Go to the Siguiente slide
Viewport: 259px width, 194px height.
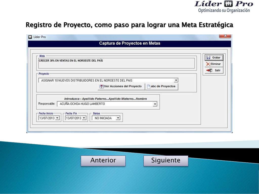pyautogui.click(x=166, y=160)
